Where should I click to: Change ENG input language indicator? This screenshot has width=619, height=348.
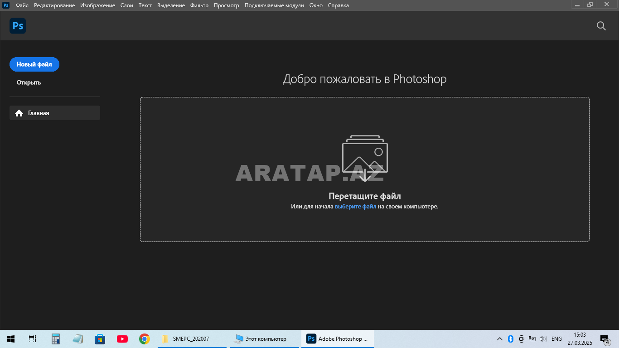[x=556, y=339]
